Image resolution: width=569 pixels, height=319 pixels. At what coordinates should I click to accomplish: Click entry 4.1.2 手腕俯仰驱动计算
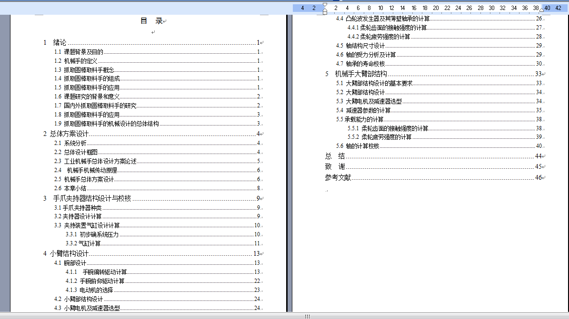click(163, 281)
